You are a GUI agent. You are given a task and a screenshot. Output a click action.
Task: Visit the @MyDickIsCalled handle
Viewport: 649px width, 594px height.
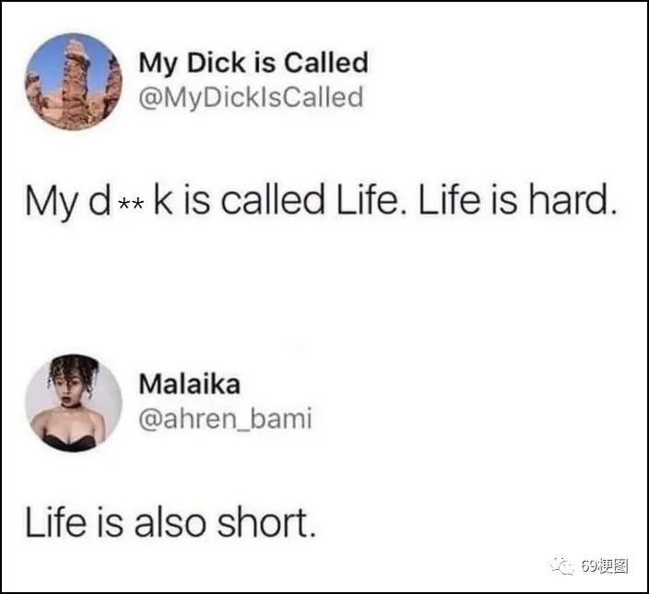coord(251,98)
